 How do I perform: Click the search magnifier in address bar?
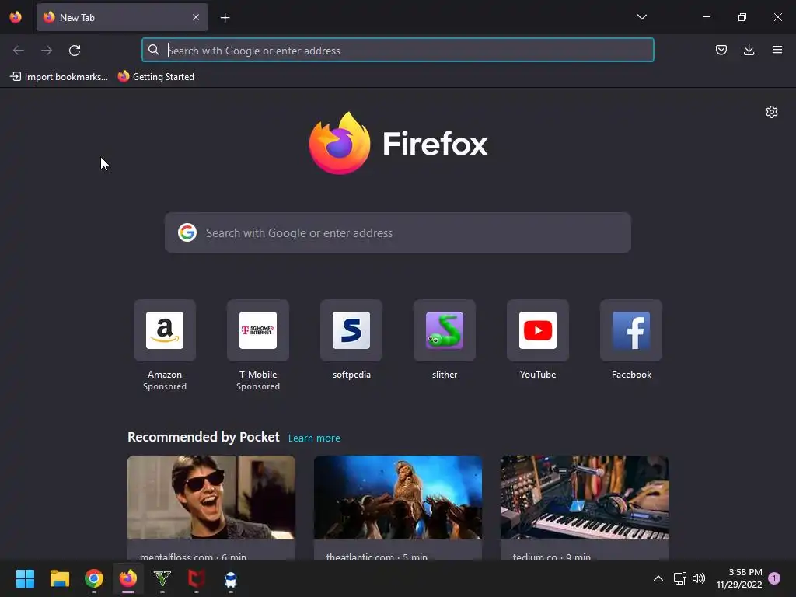153,50
